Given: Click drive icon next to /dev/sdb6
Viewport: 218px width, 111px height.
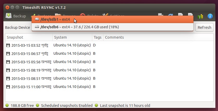Looking at the screenshot, I should pyautogui.click(x=37, y=26).
